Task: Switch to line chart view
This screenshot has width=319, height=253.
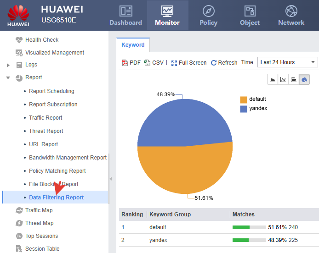Action: 283,80
